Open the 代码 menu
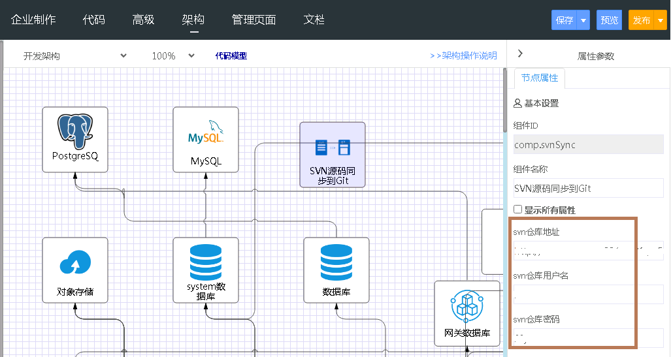Image resolution: width=671 pixels, height=357 pixels. [x=93, y=20]
